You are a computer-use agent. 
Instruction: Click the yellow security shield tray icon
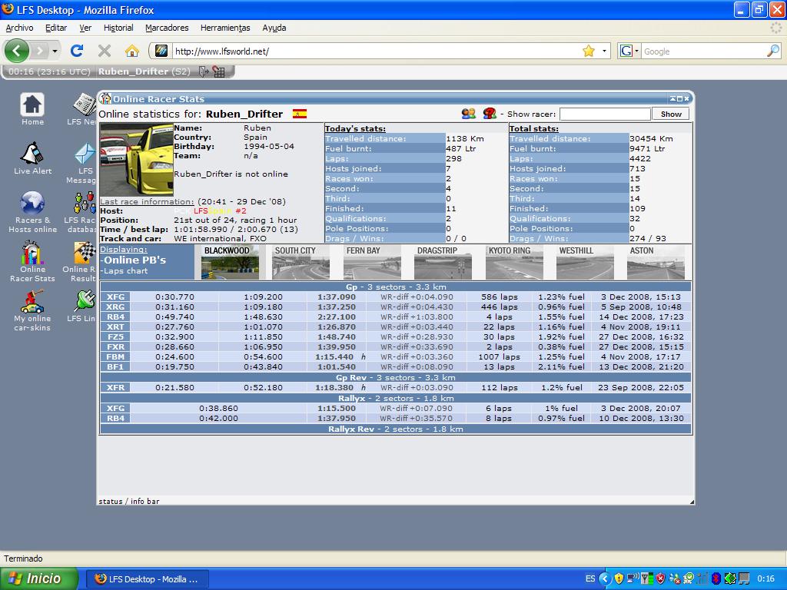click(619, 578)
